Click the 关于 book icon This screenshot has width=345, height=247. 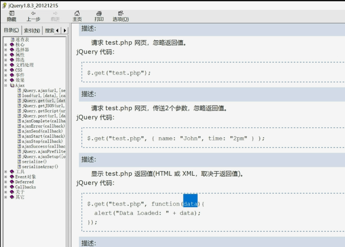[12, 192]
